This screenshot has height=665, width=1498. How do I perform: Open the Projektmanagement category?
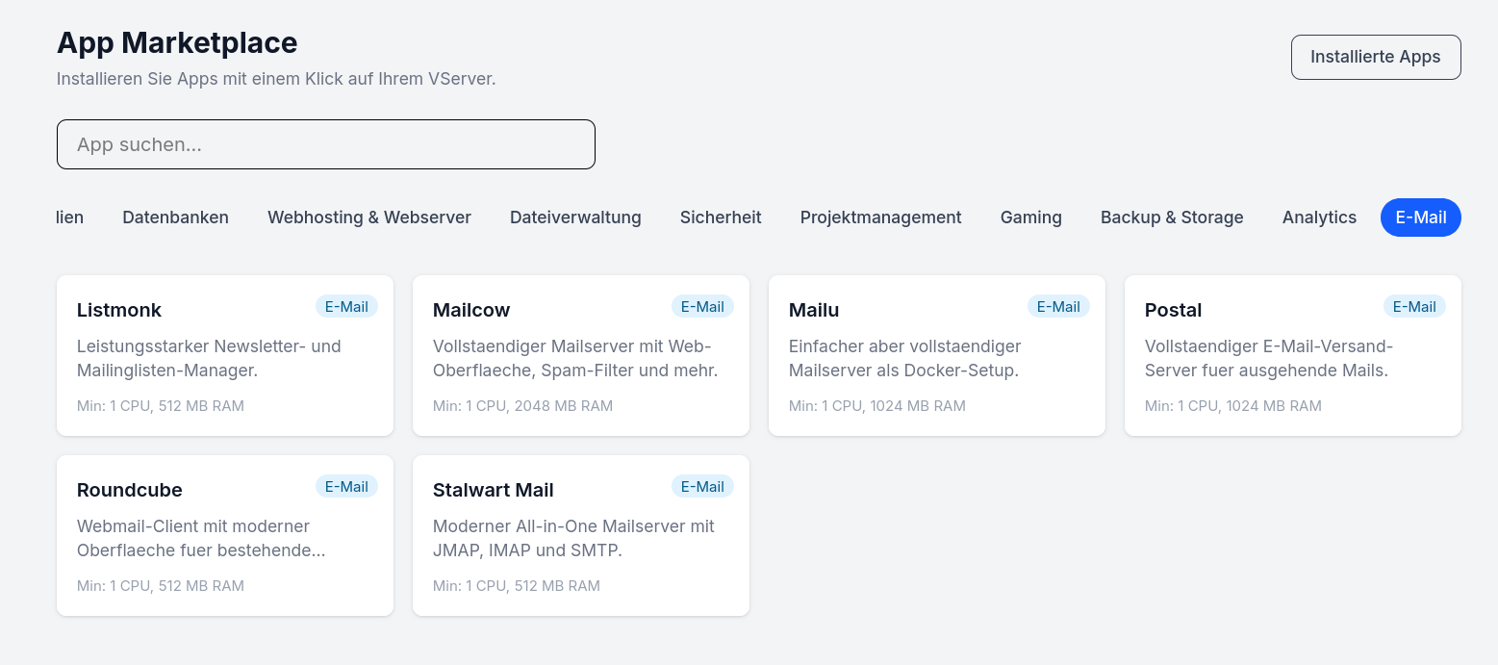click(880, 217)
